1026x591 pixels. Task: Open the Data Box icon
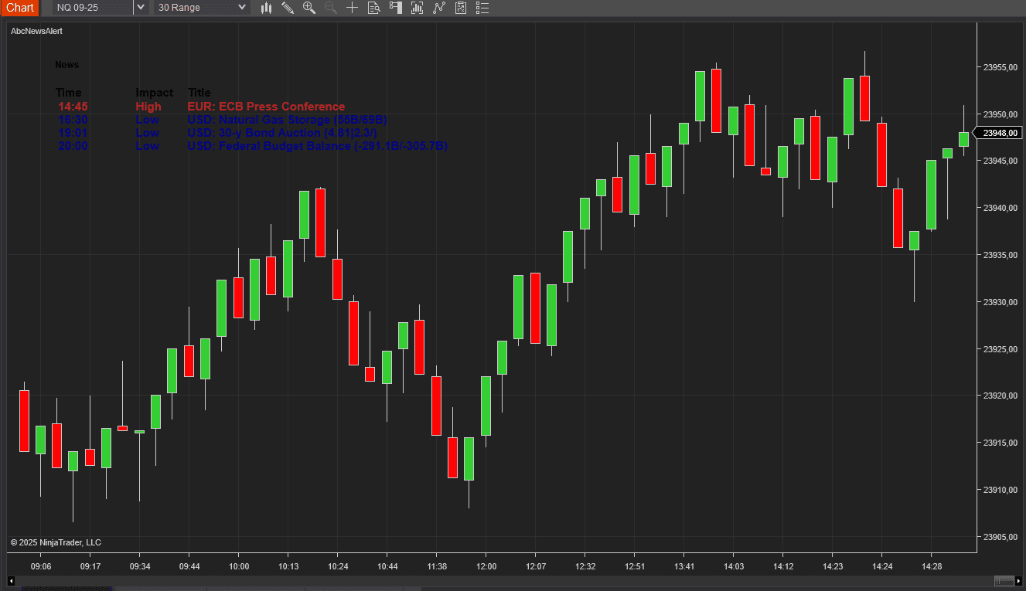pos(374,8)
